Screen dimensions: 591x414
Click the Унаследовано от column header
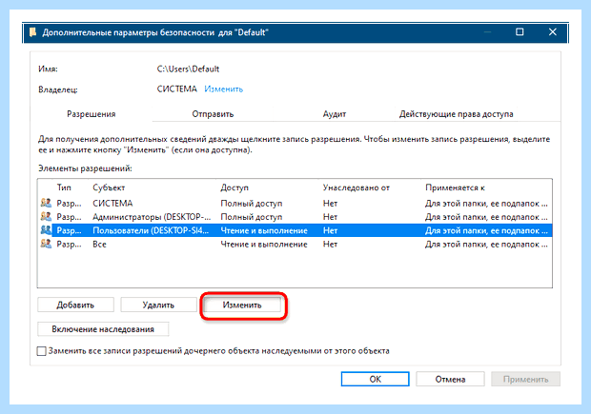click(356, 187)
